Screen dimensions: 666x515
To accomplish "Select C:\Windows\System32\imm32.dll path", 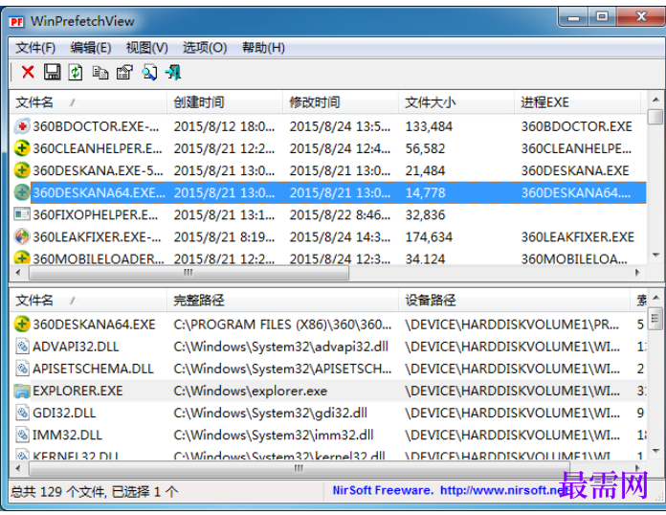I will [x=274, y=436].
